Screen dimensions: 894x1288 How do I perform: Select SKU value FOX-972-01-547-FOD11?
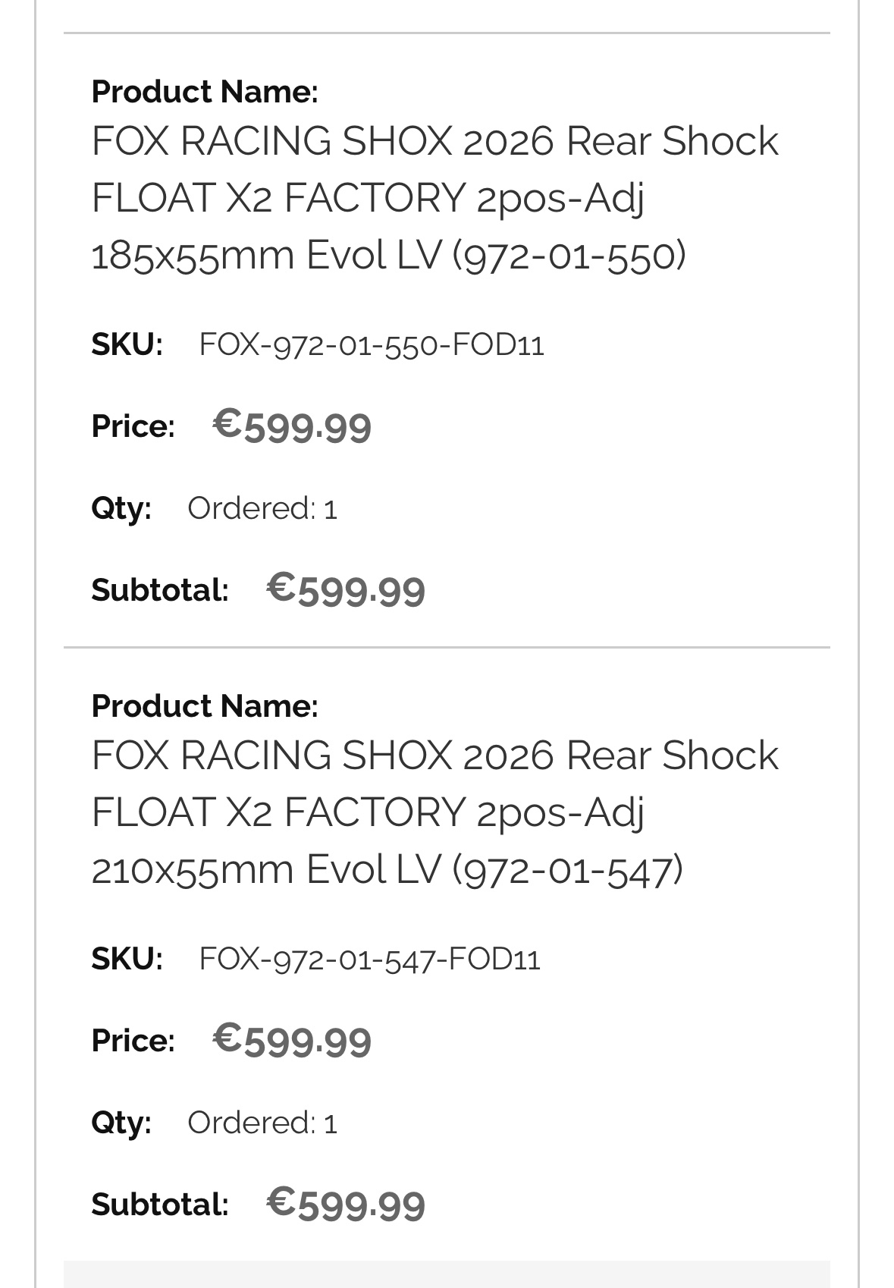click(369, 959)
